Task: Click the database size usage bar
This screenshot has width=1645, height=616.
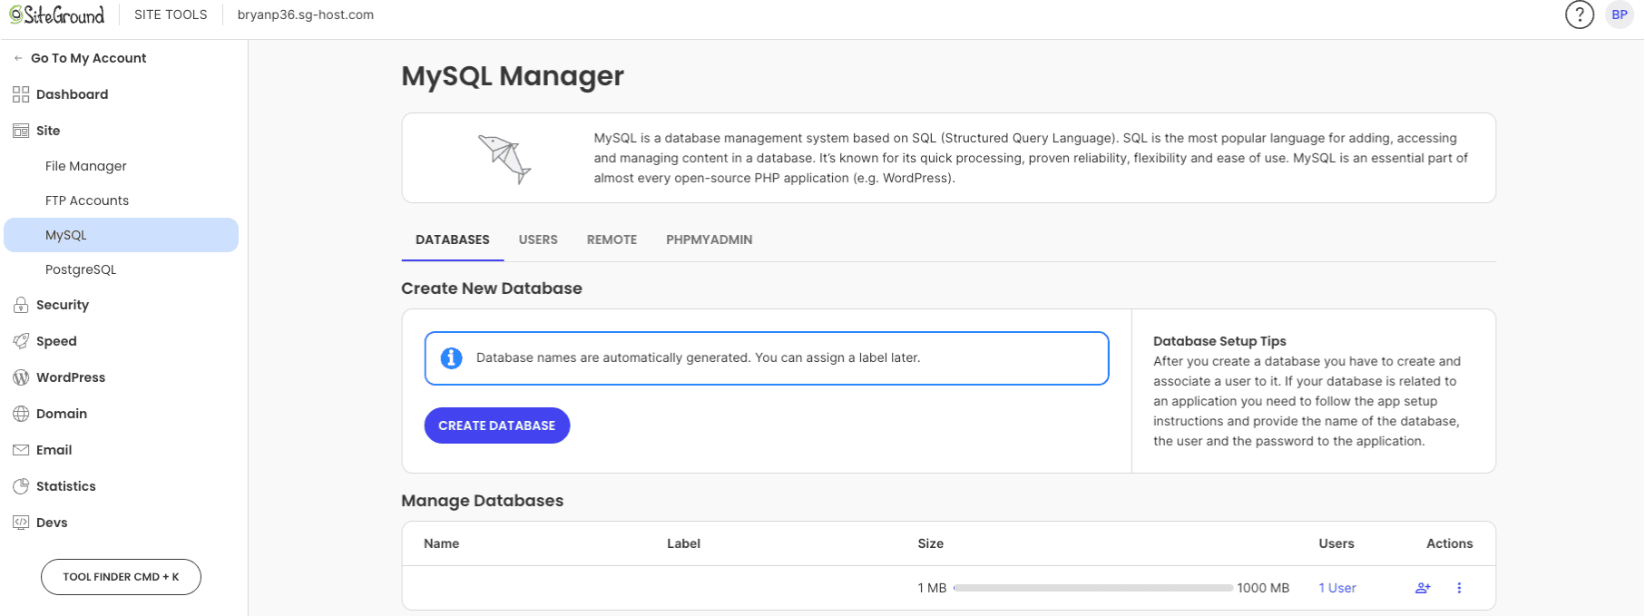Action: click(x=1092, y=588)
